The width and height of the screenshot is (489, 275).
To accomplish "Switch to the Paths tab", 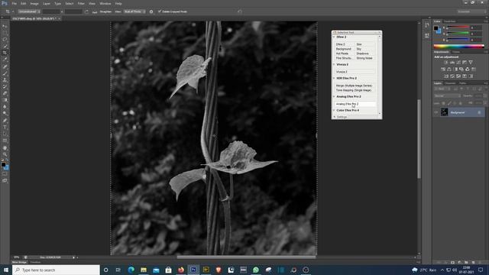I will [462, 83].
